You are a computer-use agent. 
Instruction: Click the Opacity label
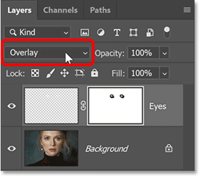pos(109,53)
